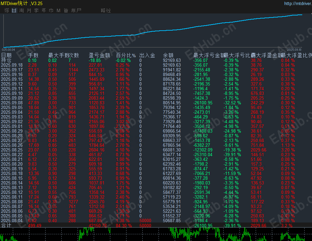Click the 最大浮亏金额 column header
This screenshot has height=241, width=312.
[x=208, y=55]
